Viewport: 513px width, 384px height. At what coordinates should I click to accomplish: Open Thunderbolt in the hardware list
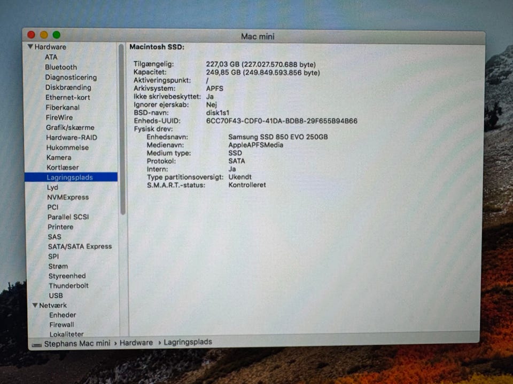click(69, 286)
